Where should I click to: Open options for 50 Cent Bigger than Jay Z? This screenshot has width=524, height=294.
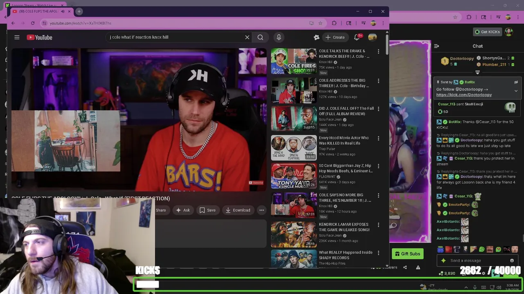[378, 166]
